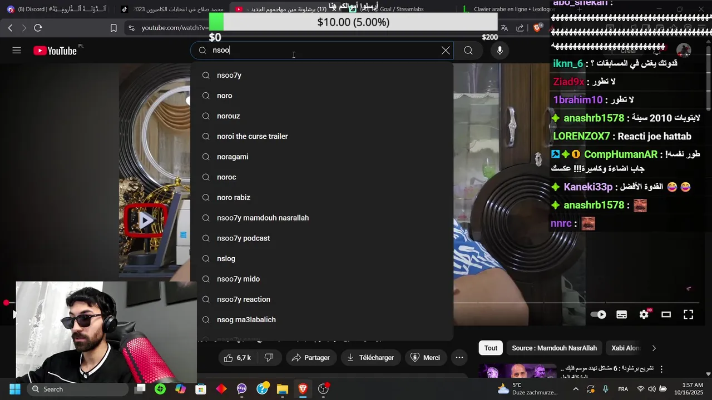This screenshot has height=400, width=712.
Task: Open the weather widget 5°C
Action: (527, 389)
